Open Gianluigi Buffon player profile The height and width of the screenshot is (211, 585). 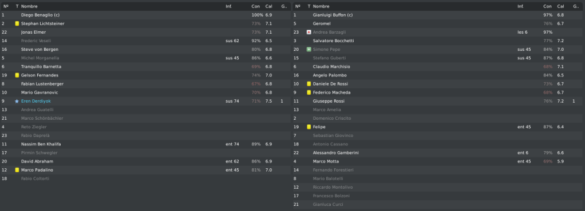[333, 15]
